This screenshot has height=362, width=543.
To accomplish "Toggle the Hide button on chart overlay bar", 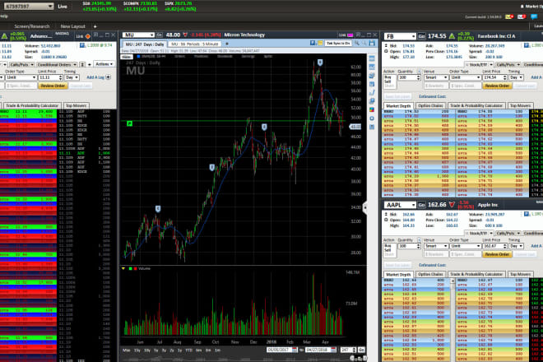I will (127, 57).
